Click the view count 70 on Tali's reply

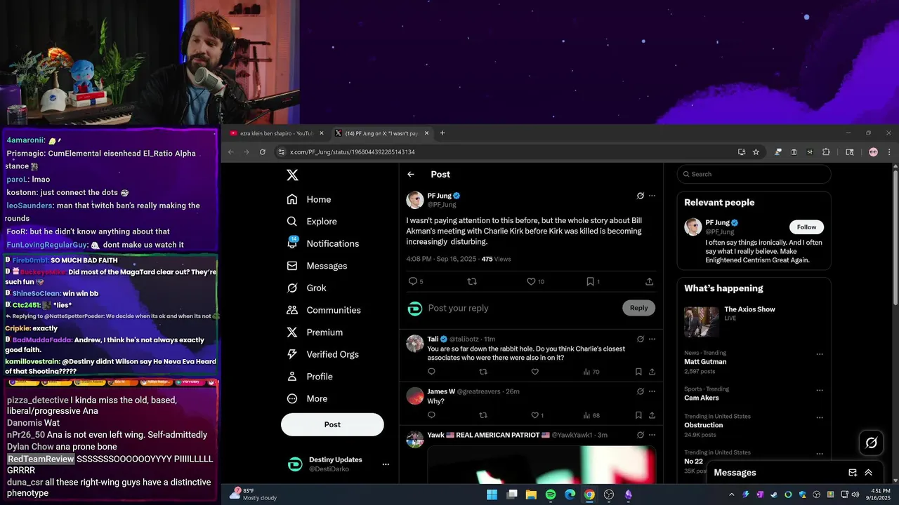coord(591,372)
